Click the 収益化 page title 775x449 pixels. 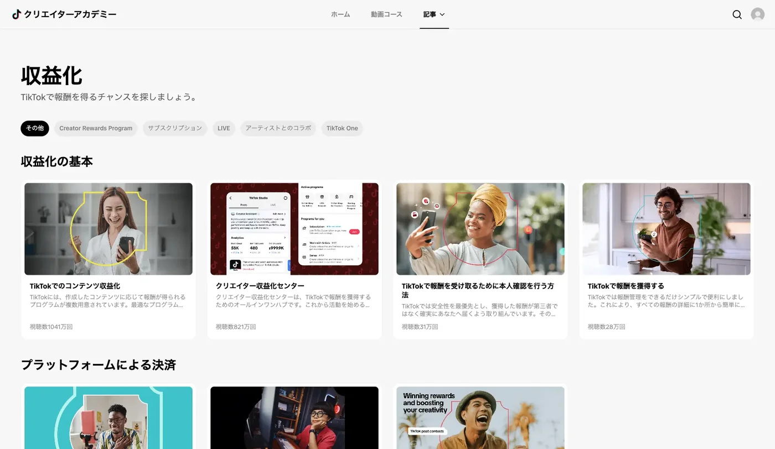tap(51, 76)
